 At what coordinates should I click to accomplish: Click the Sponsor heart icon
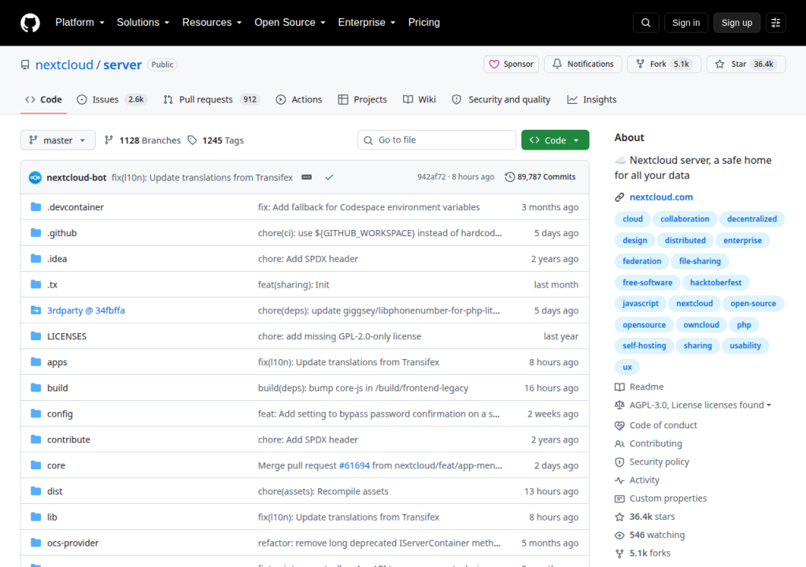(494, 65)
